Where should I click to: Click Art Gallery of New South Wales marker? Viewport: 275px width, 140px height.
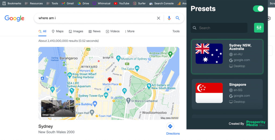point(149,86)
